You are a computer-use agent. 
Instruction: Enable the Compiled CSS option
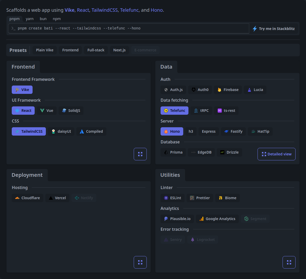click(91, 131)
